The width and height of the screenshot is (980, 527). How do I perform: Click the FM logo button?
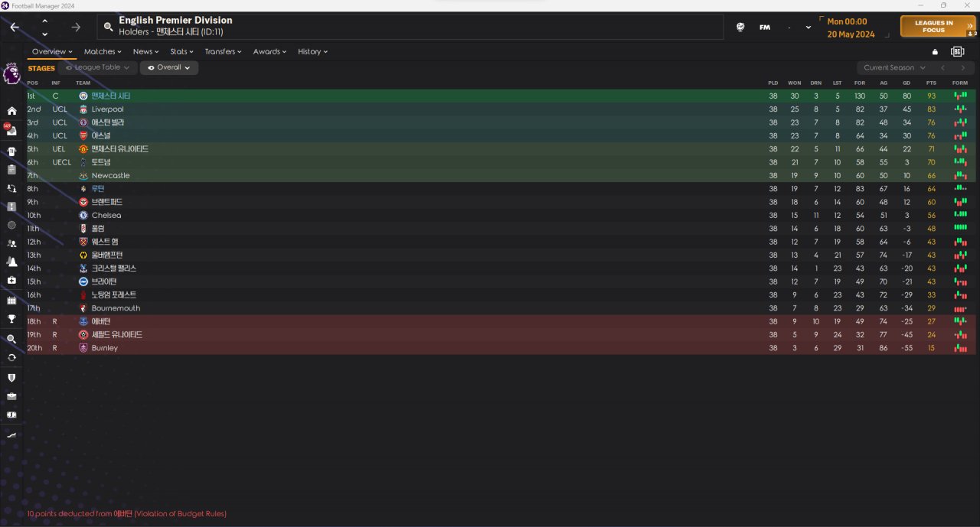click(x=765, y=28)
